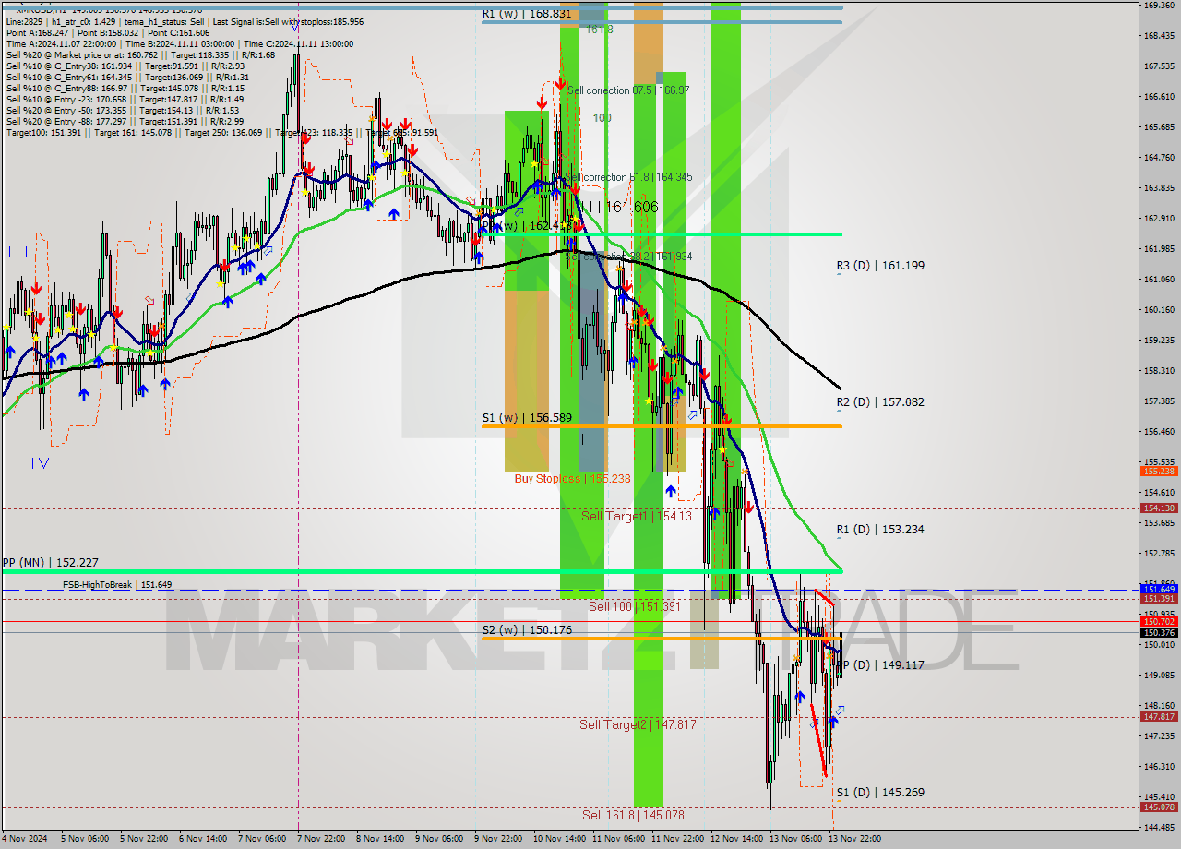This screenshot has height=849, width=1181.
Task: Click the 147.817 price axis tag
Action: 1159,717
